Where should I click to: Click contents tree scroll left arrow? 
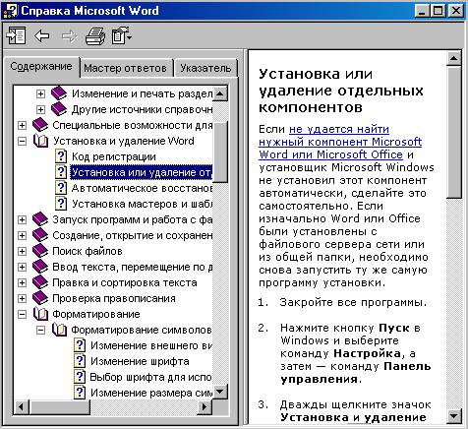[x=22, y=407]
